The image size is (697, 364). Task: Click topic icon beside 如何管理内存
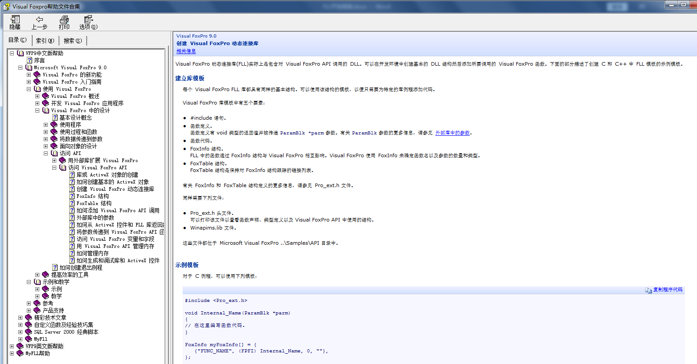(x=72, y=253)
